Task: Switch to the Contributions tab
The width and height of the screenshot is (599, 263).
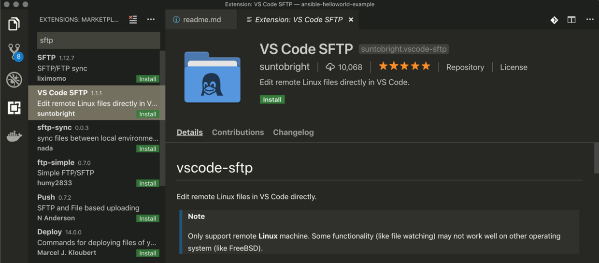Action: coord(238,132)
